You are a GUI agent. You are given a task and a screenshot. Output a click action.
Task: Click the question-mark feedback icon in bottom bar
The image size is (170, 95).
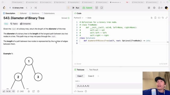click(x=38, y=91)
